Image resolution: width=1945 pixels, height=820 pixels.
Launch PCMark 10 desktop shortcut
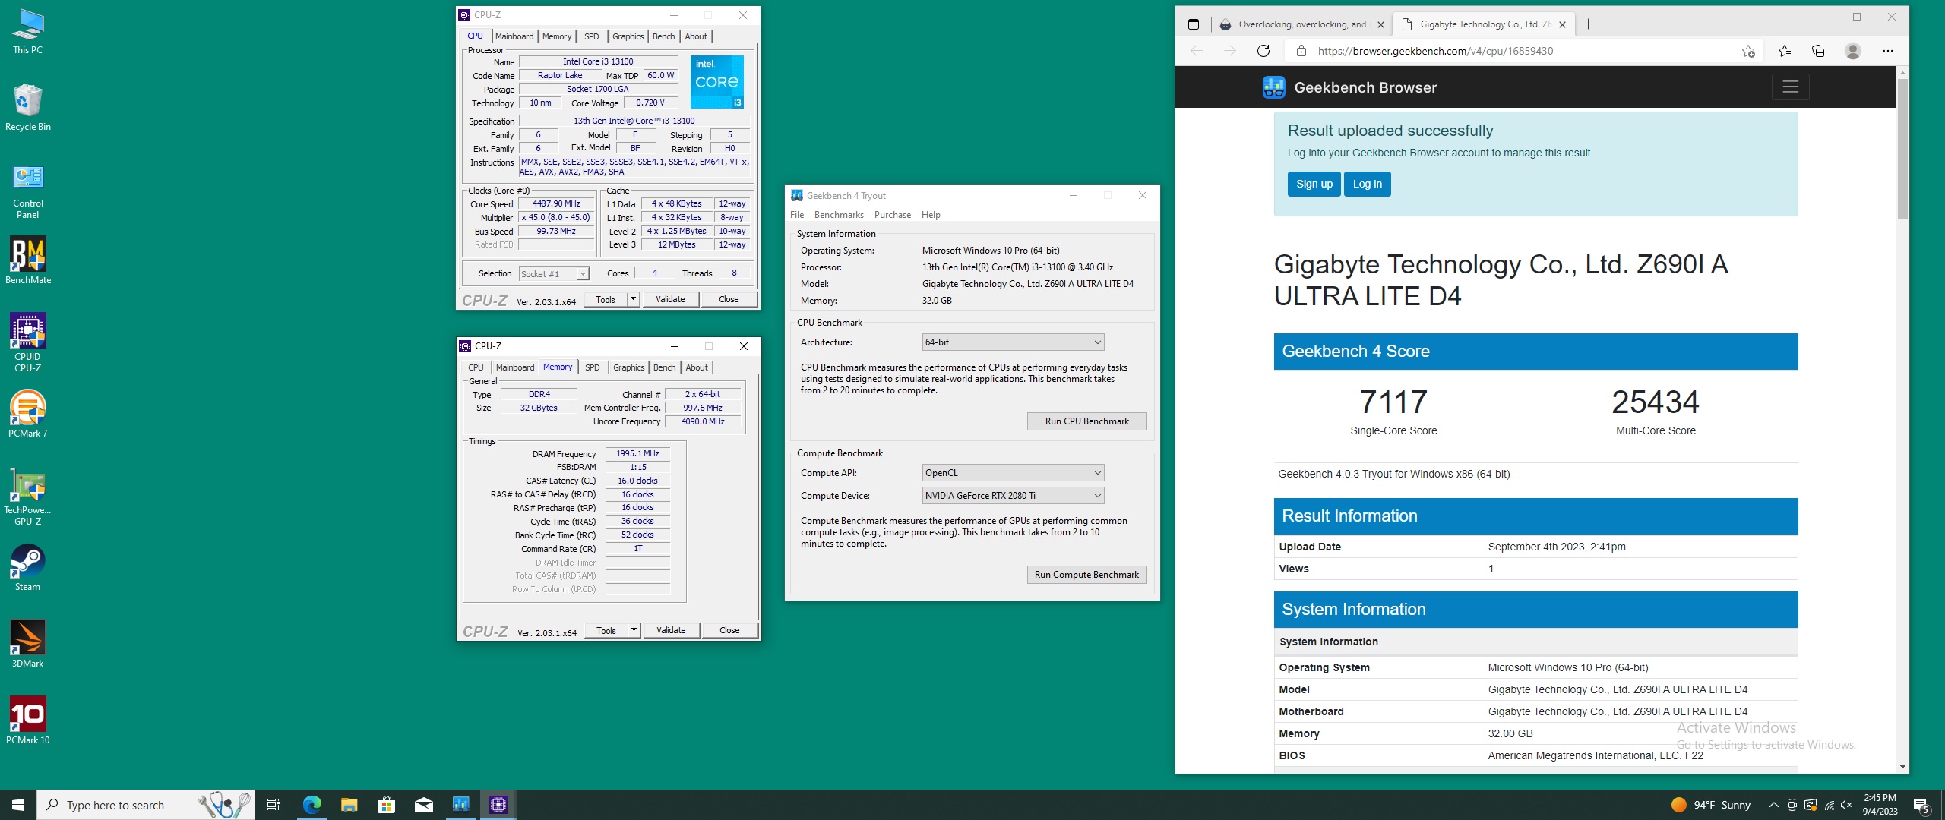click(x=28, y=721)
